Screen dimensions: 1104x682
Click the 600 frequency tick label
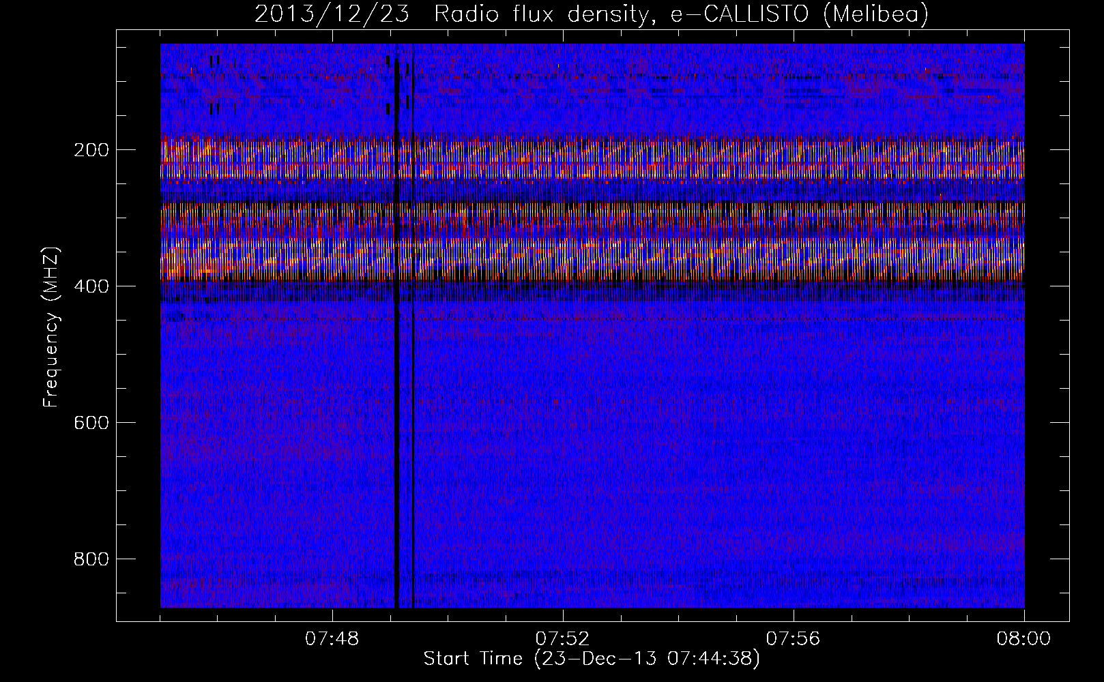point(91,423)
